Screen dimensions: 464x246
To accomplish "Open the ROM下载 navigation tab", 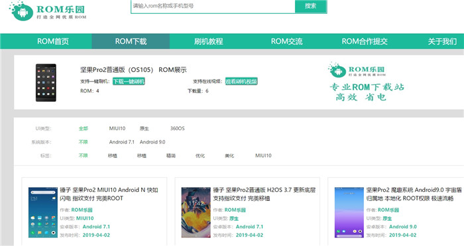I will click(131, 42).
